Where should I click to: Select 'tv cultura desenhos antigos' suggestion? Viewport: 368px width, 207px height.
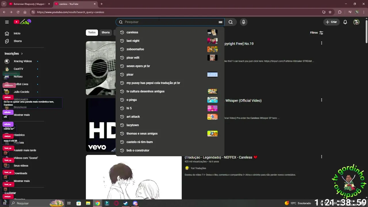tap(170, 91)
